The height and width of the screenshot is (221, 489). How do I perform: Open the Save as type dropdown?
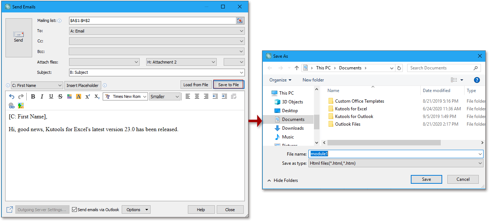click(x=395, y=163)
